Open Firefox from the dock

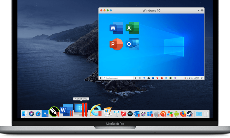click(x=183, y=114)
